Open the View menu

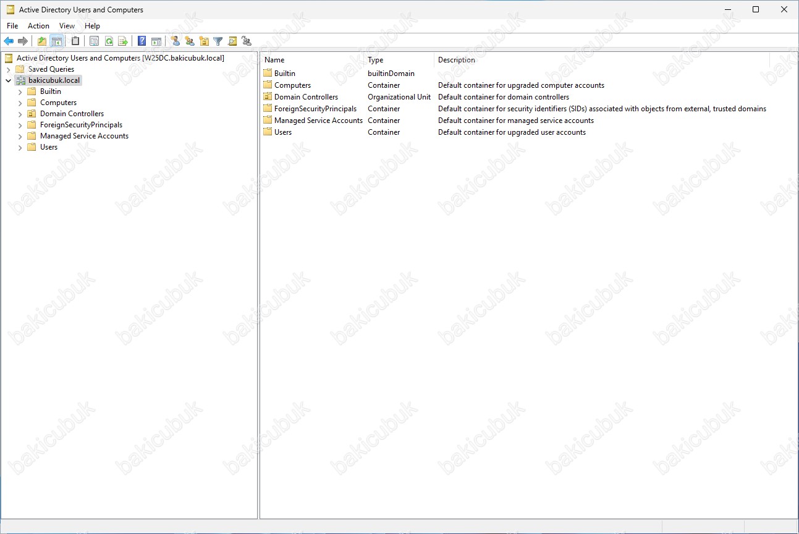click(x=67, y=26)
